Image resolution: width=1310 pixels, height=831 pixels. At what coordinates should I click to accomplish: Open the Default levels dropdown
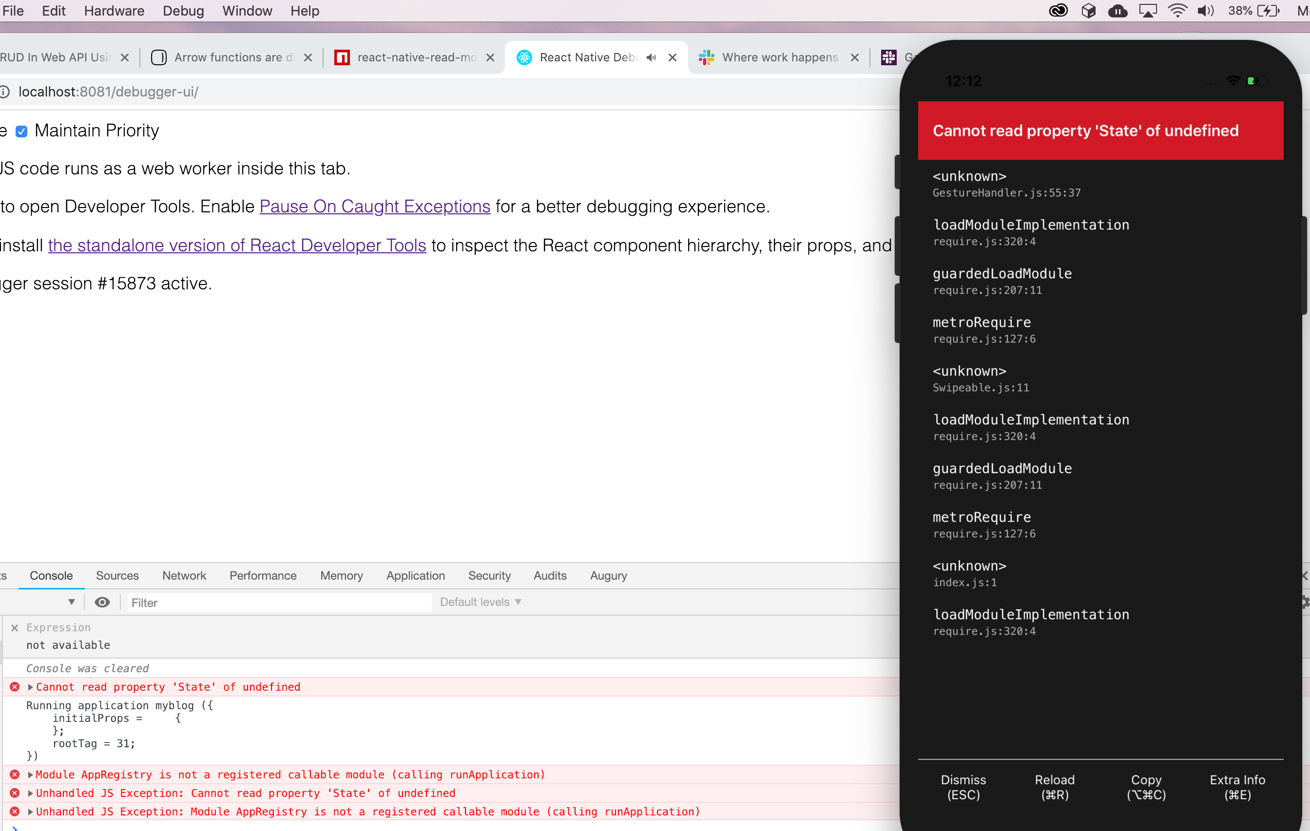pyautogui.click(x=479, y=602)
